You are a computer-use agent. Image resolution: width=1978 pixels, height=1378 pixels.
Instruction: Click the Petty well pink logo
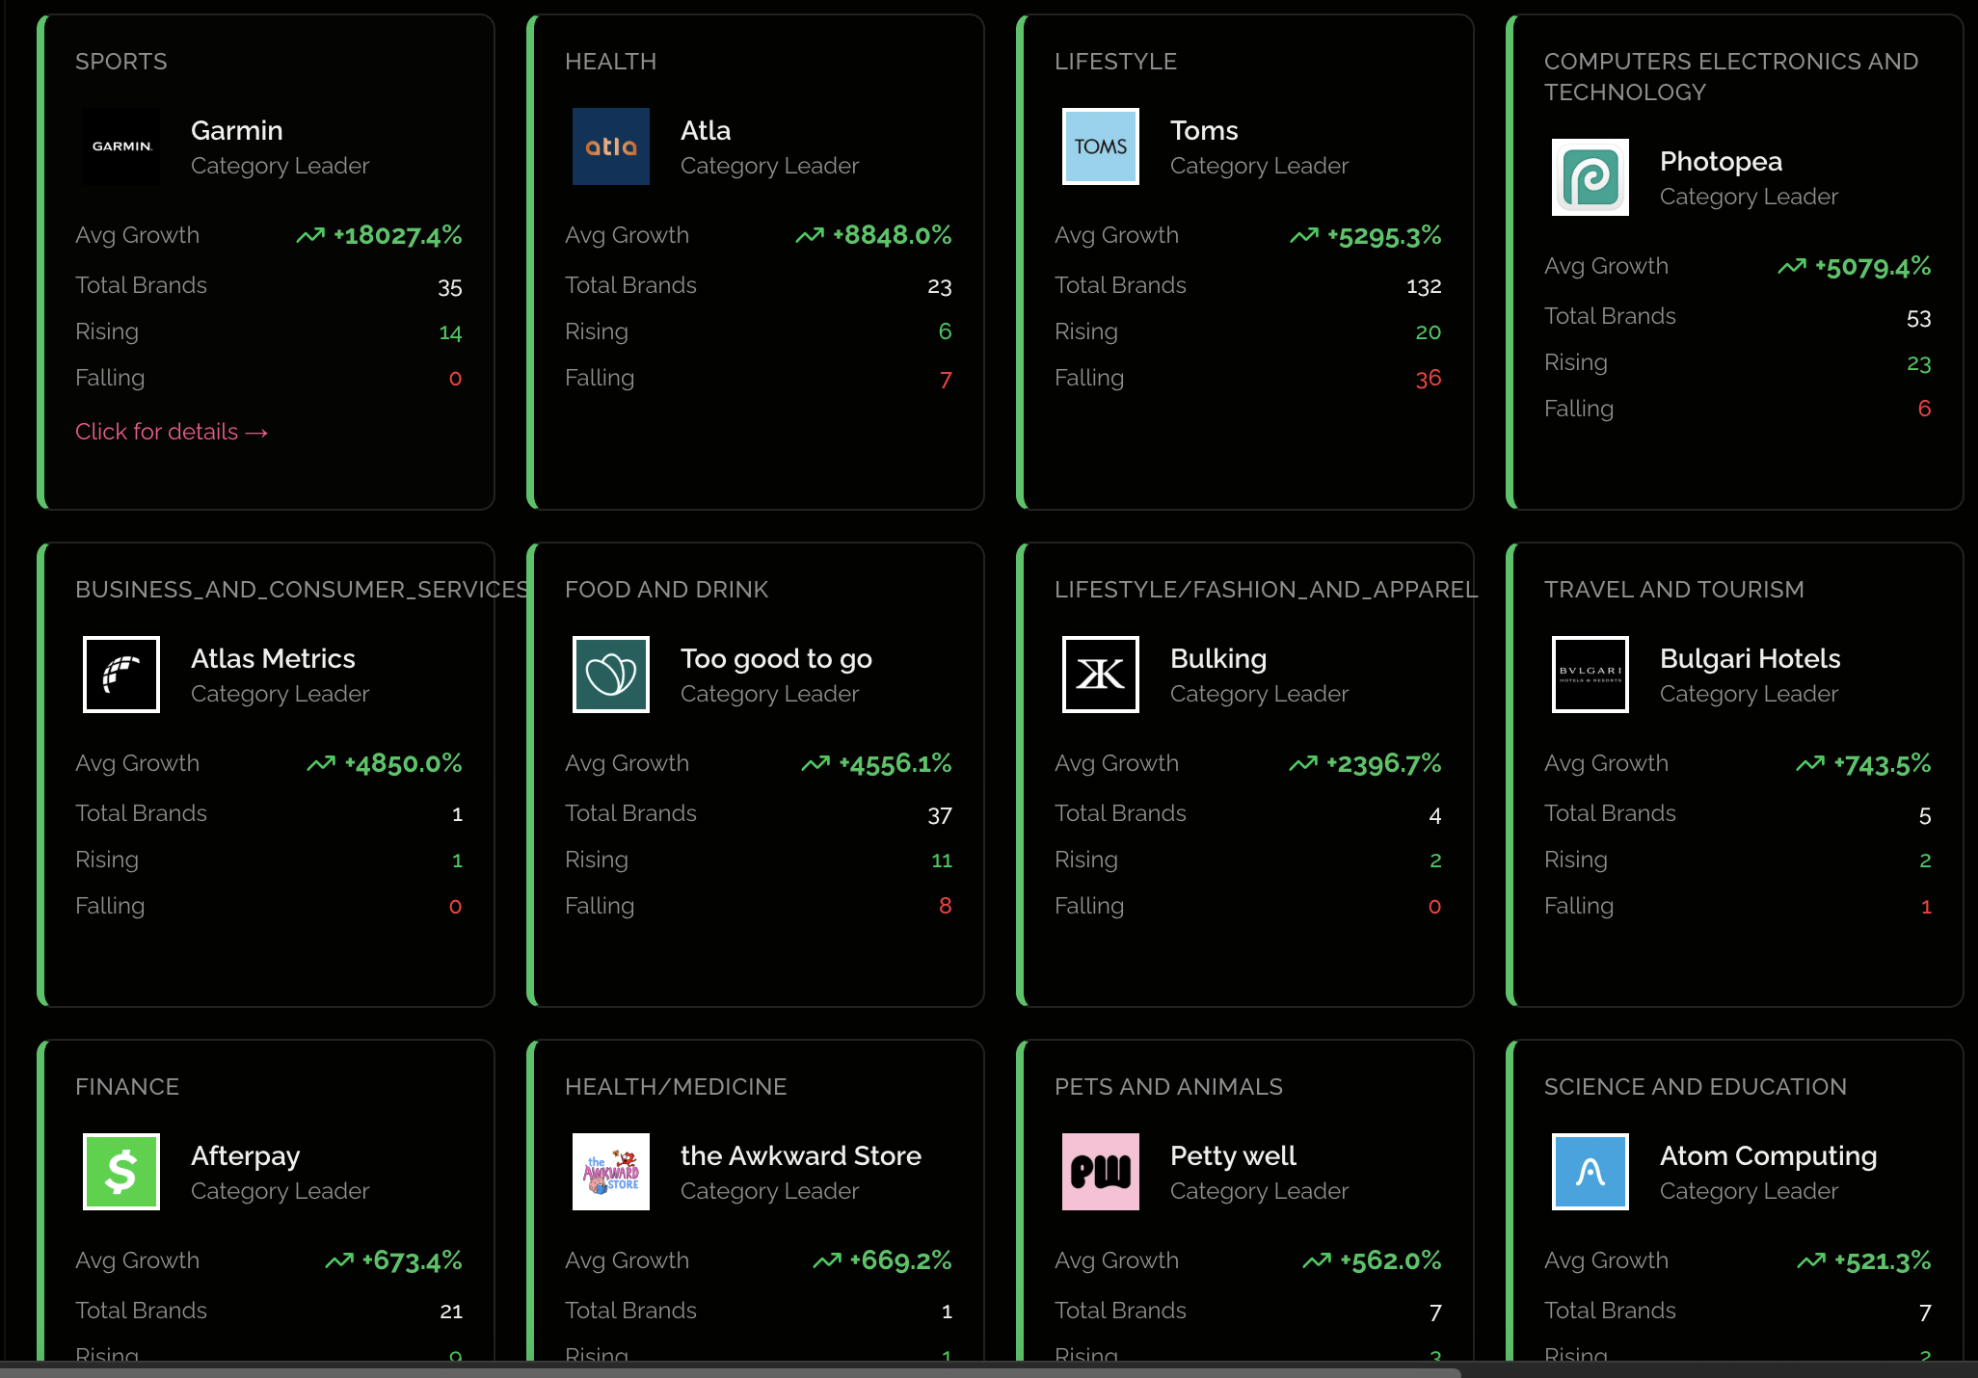(x=1101, y=1172)
